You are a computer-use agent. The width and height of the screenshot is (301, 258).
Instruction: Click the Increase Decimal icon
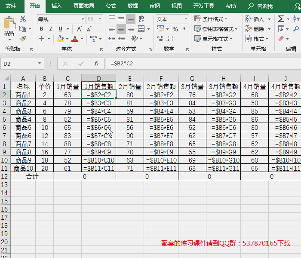click(160, 39)
